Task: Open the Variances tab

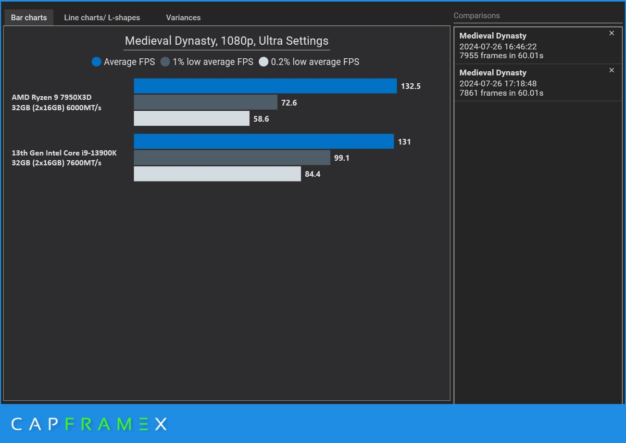Action: point(183,18)
